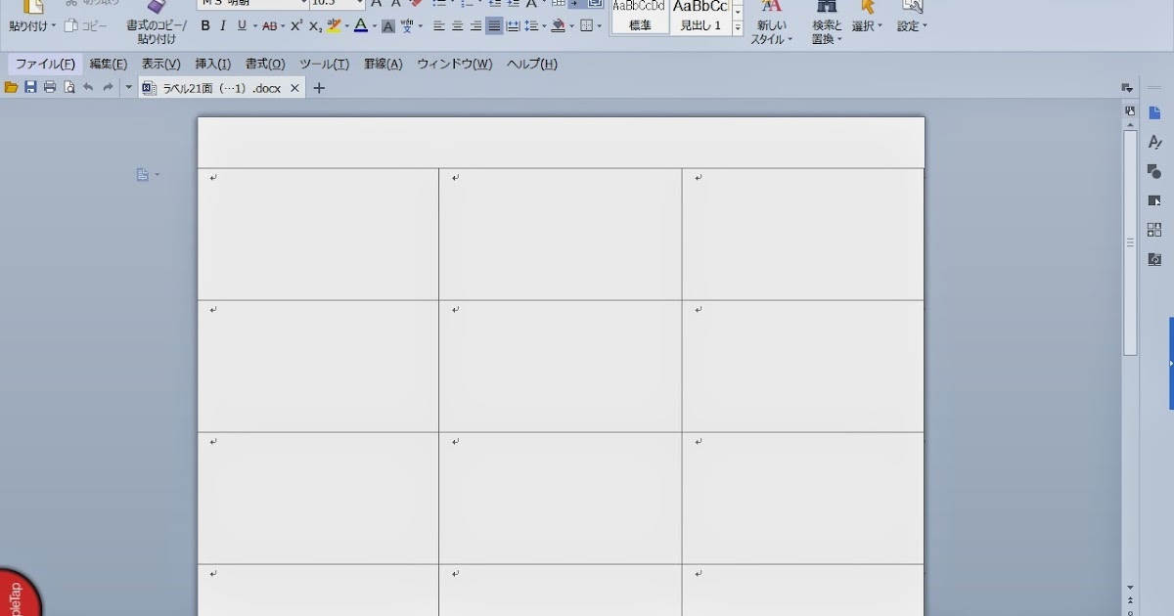The height and width of the screenshot is (616, 1174).
Task: Center align text
Action: click(x=457, y=26)
